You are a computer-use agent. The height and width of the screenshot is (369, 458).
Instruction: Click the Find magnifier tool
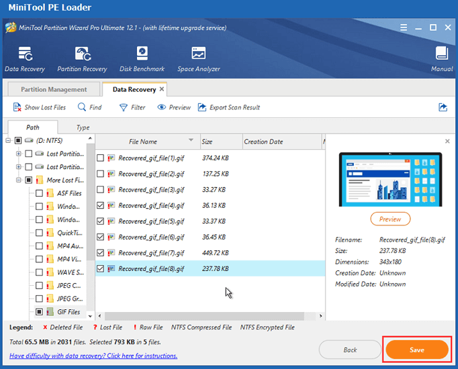pyautogui.click(x=90, y=107)
